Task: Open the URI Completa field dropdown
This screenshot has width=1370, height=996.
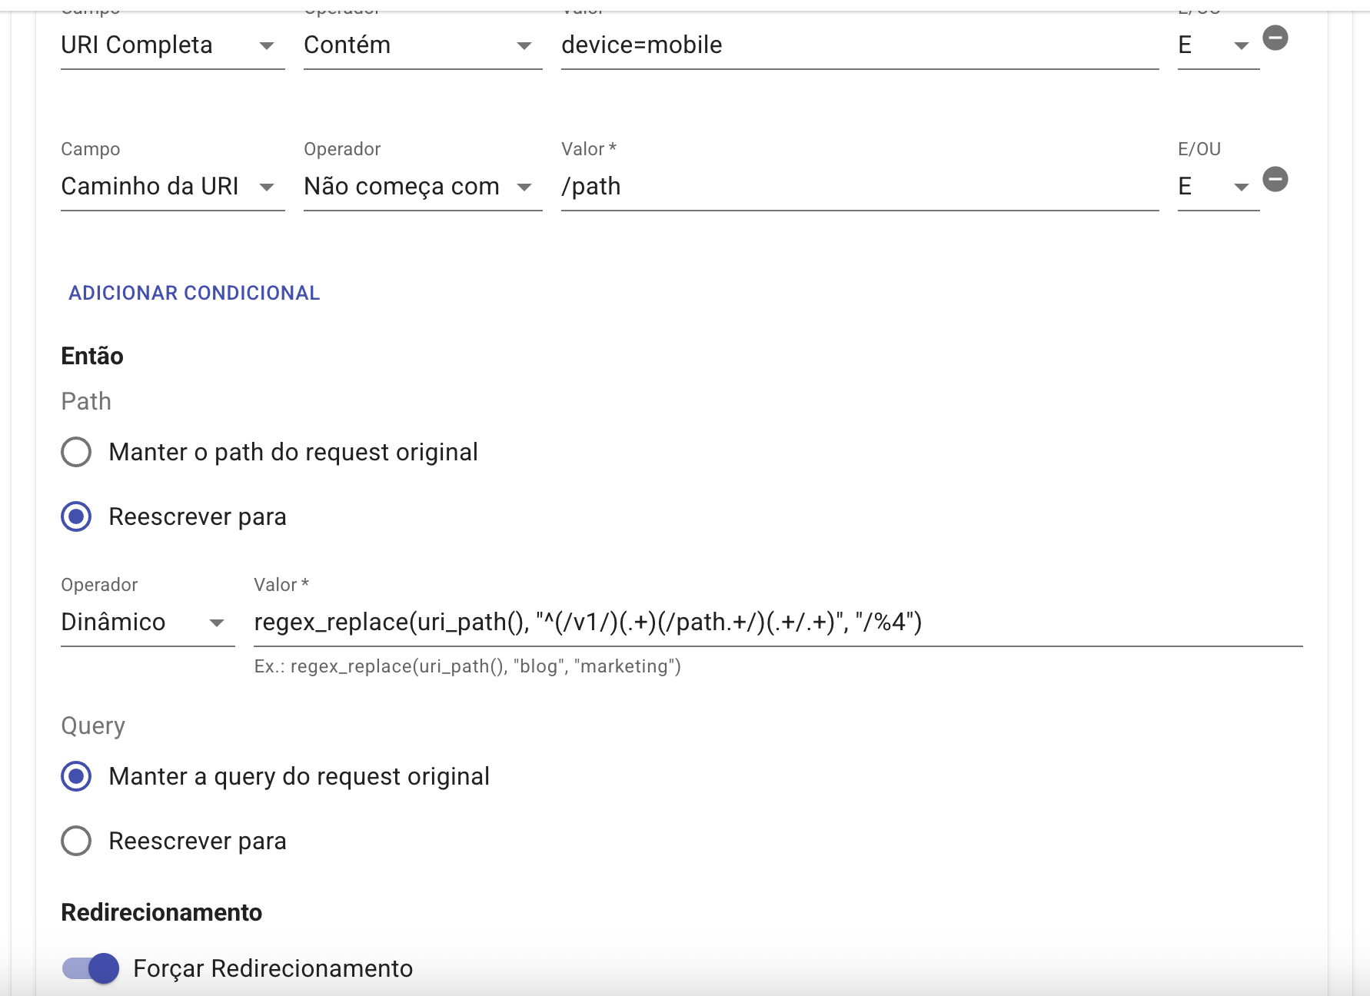Action: [172, 45]
